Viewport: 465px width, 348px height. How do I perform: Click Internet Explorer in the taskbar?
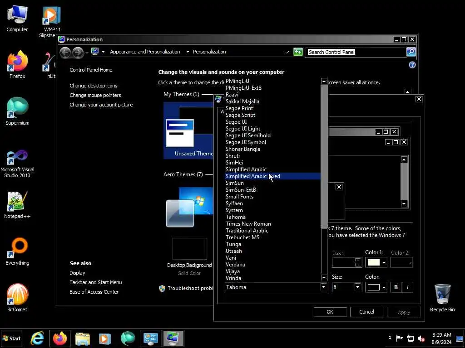[x=37, y=338]
